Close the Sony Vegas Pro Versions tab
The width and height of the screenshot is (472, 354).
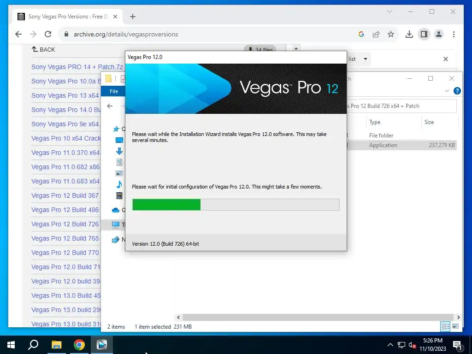point(115,17)
